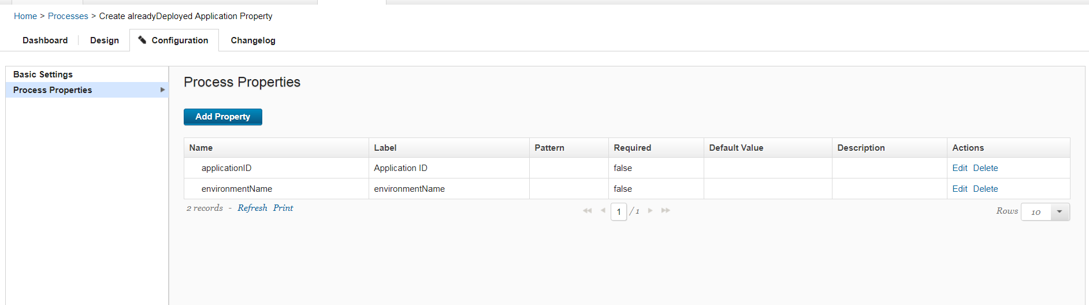Refresh the properties table
The height and width of the screenshot is (305, 1089).
point(252,208)
